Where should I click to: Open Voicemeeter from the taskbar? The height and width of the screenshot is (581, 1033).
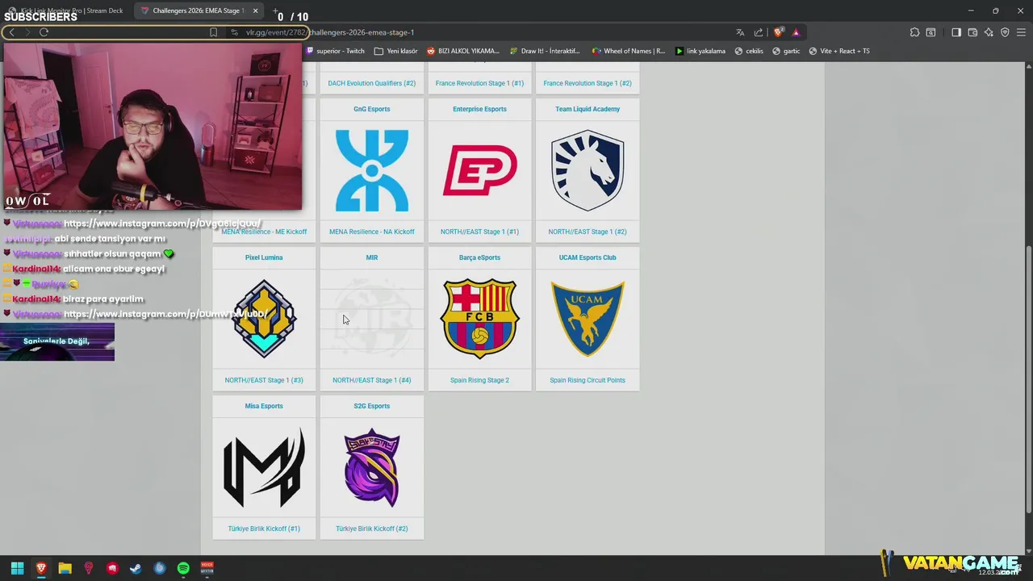tap(207, 568)
